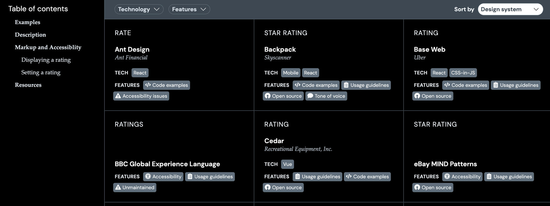
Task: Click code icon in Base Web's Code examples
Action: tap(447, 85)
